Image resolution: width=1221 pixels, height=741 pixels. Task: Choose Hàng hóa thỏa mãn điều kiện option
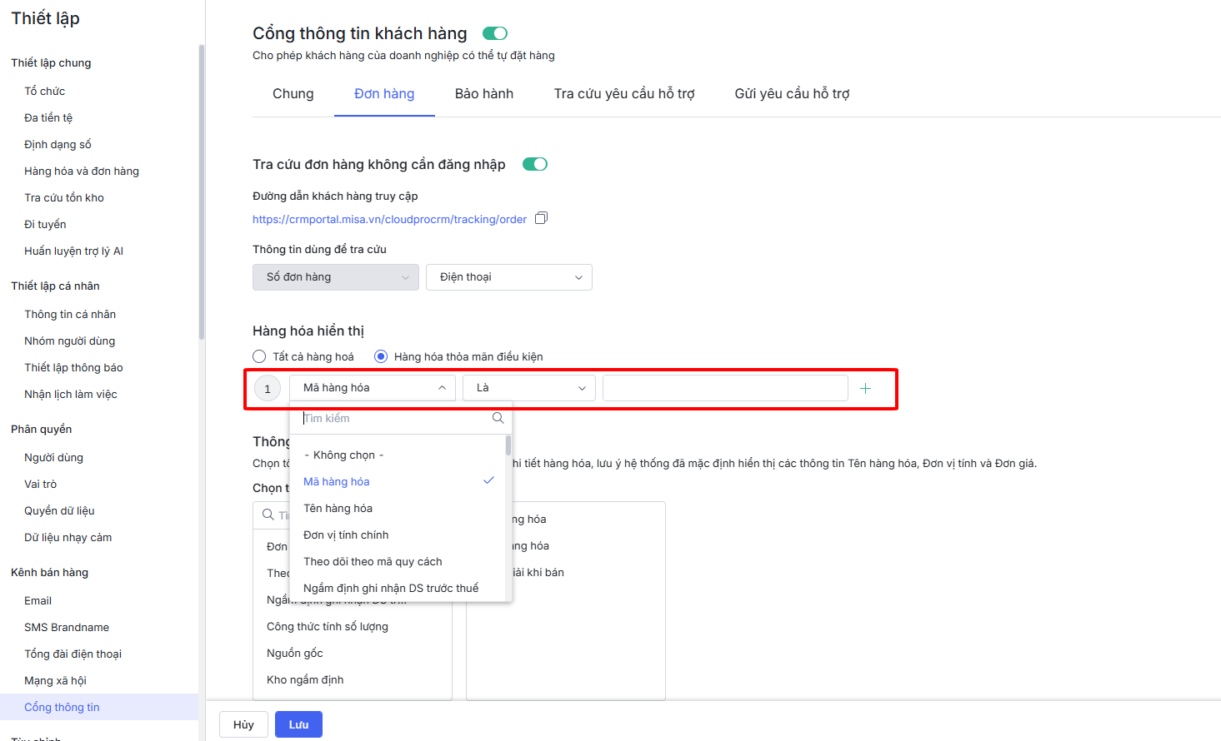381,356
